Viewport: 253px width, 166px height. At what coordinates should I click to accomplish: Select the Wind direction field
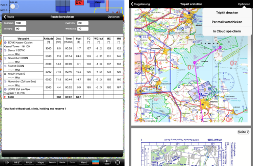click(21, 29)
